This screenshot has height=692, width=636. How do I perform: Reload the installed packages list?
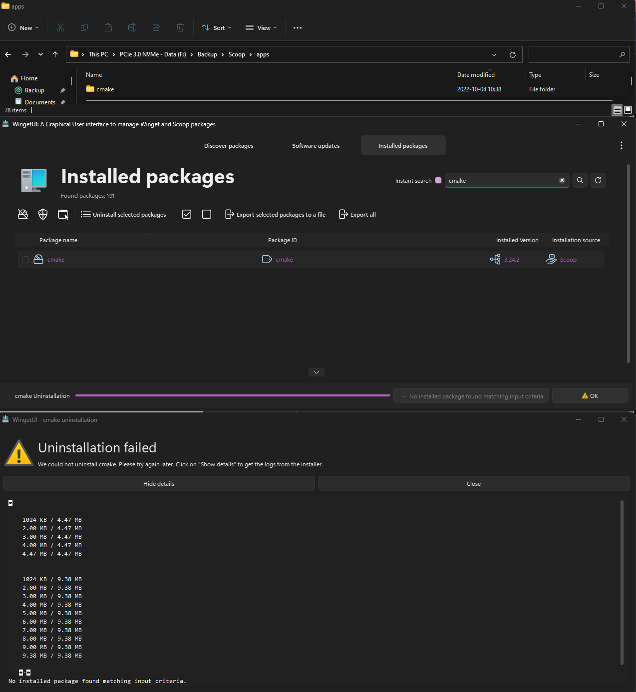[598, 180]
